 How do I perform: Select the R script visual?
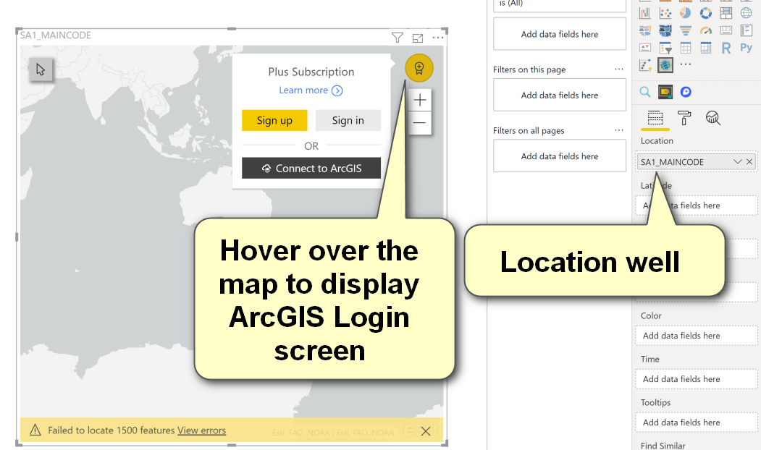726,48
